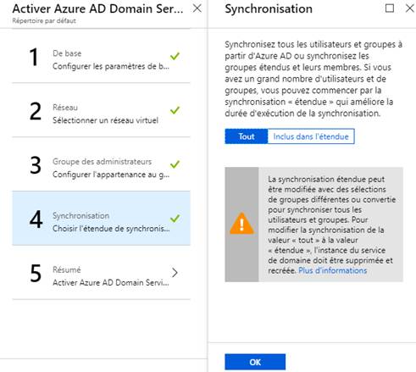
Task: Click the orange warning triangle icon
Action: 241,224
